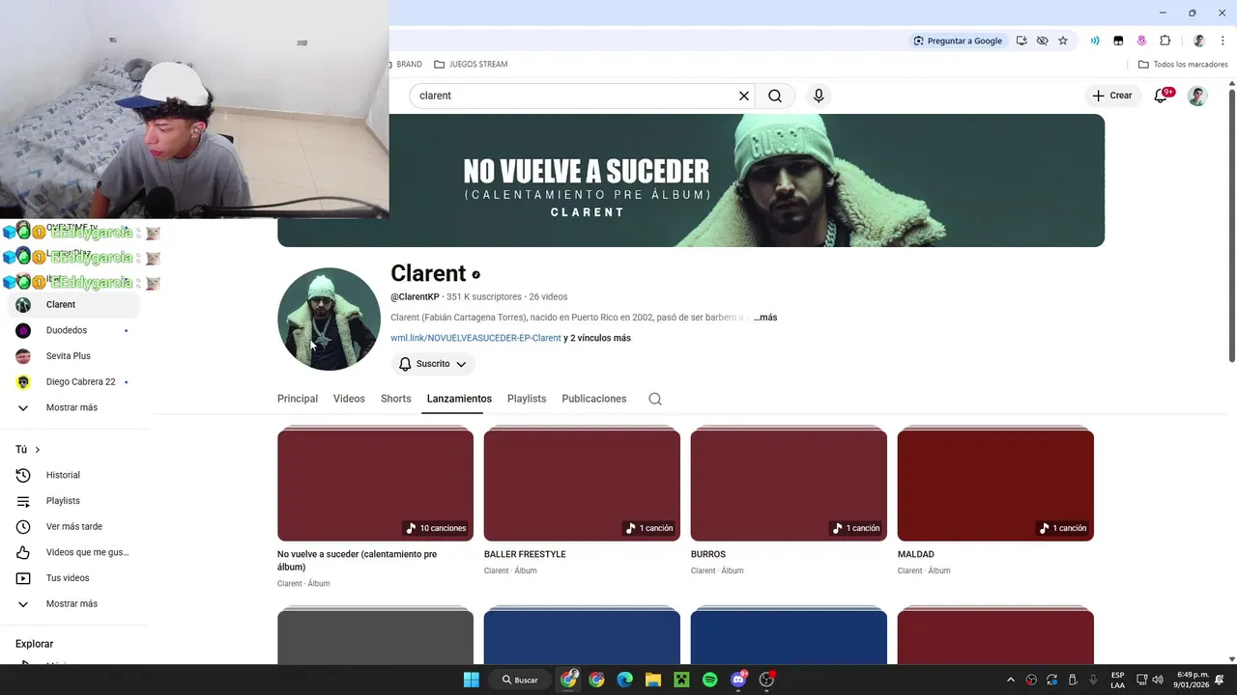Open the BRAND bookmark folder
This screenshot has width=1237, height=695.
click(x=406, y=64)
